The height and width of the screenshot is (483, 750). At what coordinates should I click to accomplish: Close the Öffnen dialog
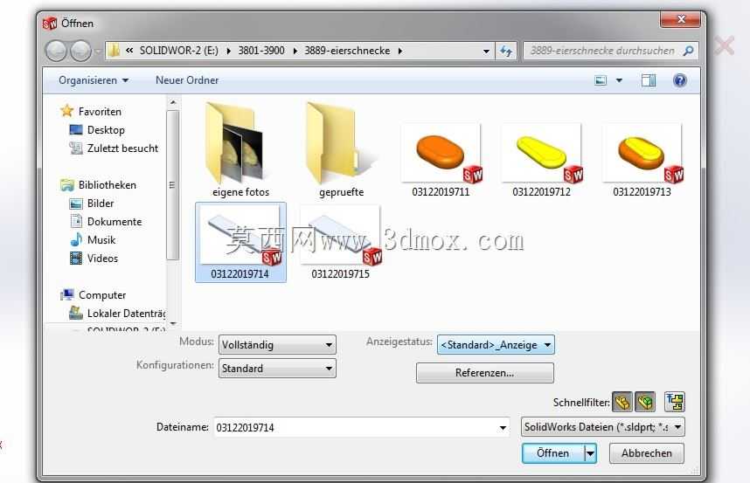[680, 19]
